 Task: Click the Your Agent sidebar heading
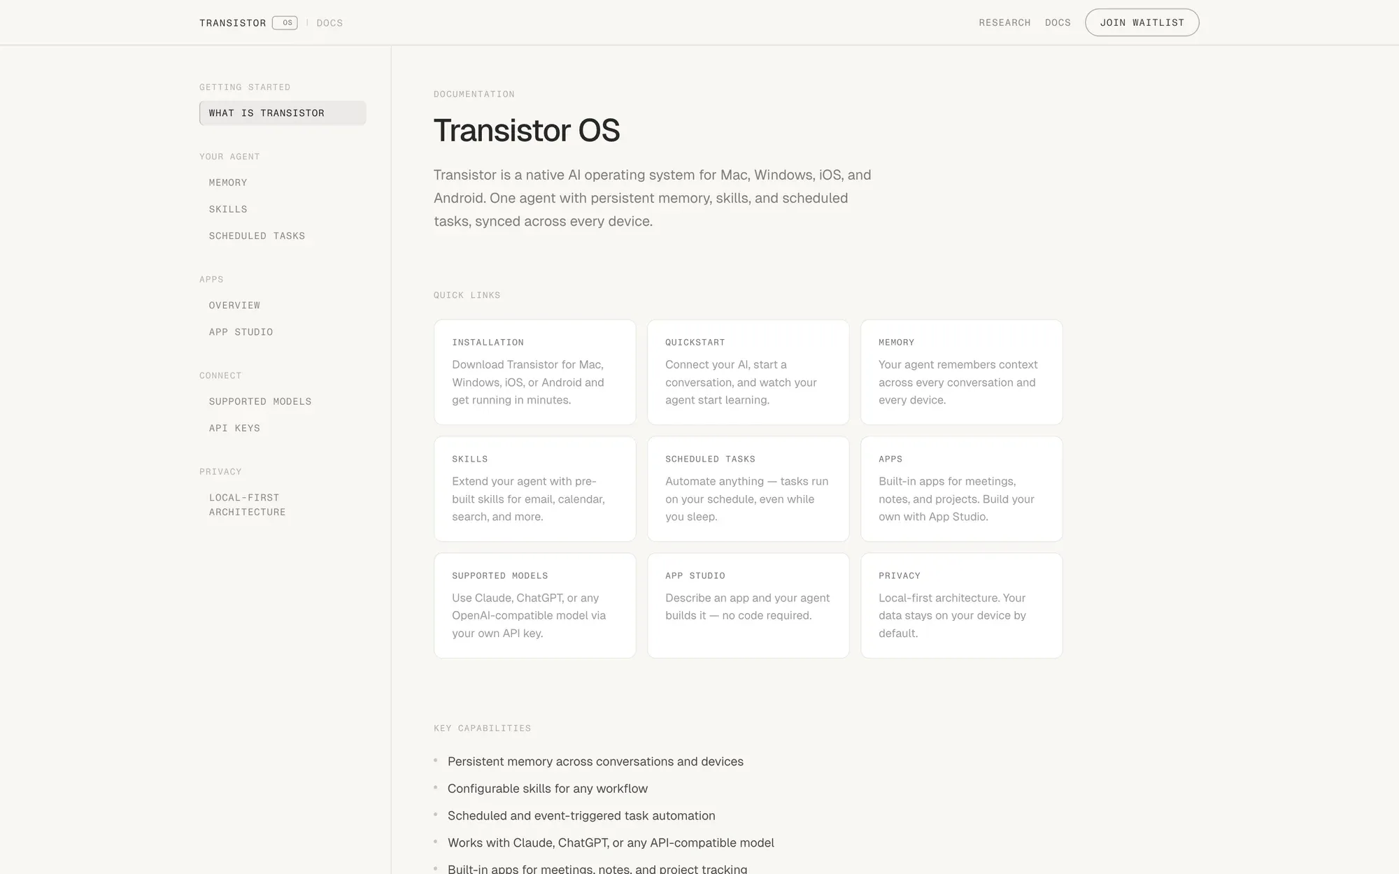coord(229,157)
